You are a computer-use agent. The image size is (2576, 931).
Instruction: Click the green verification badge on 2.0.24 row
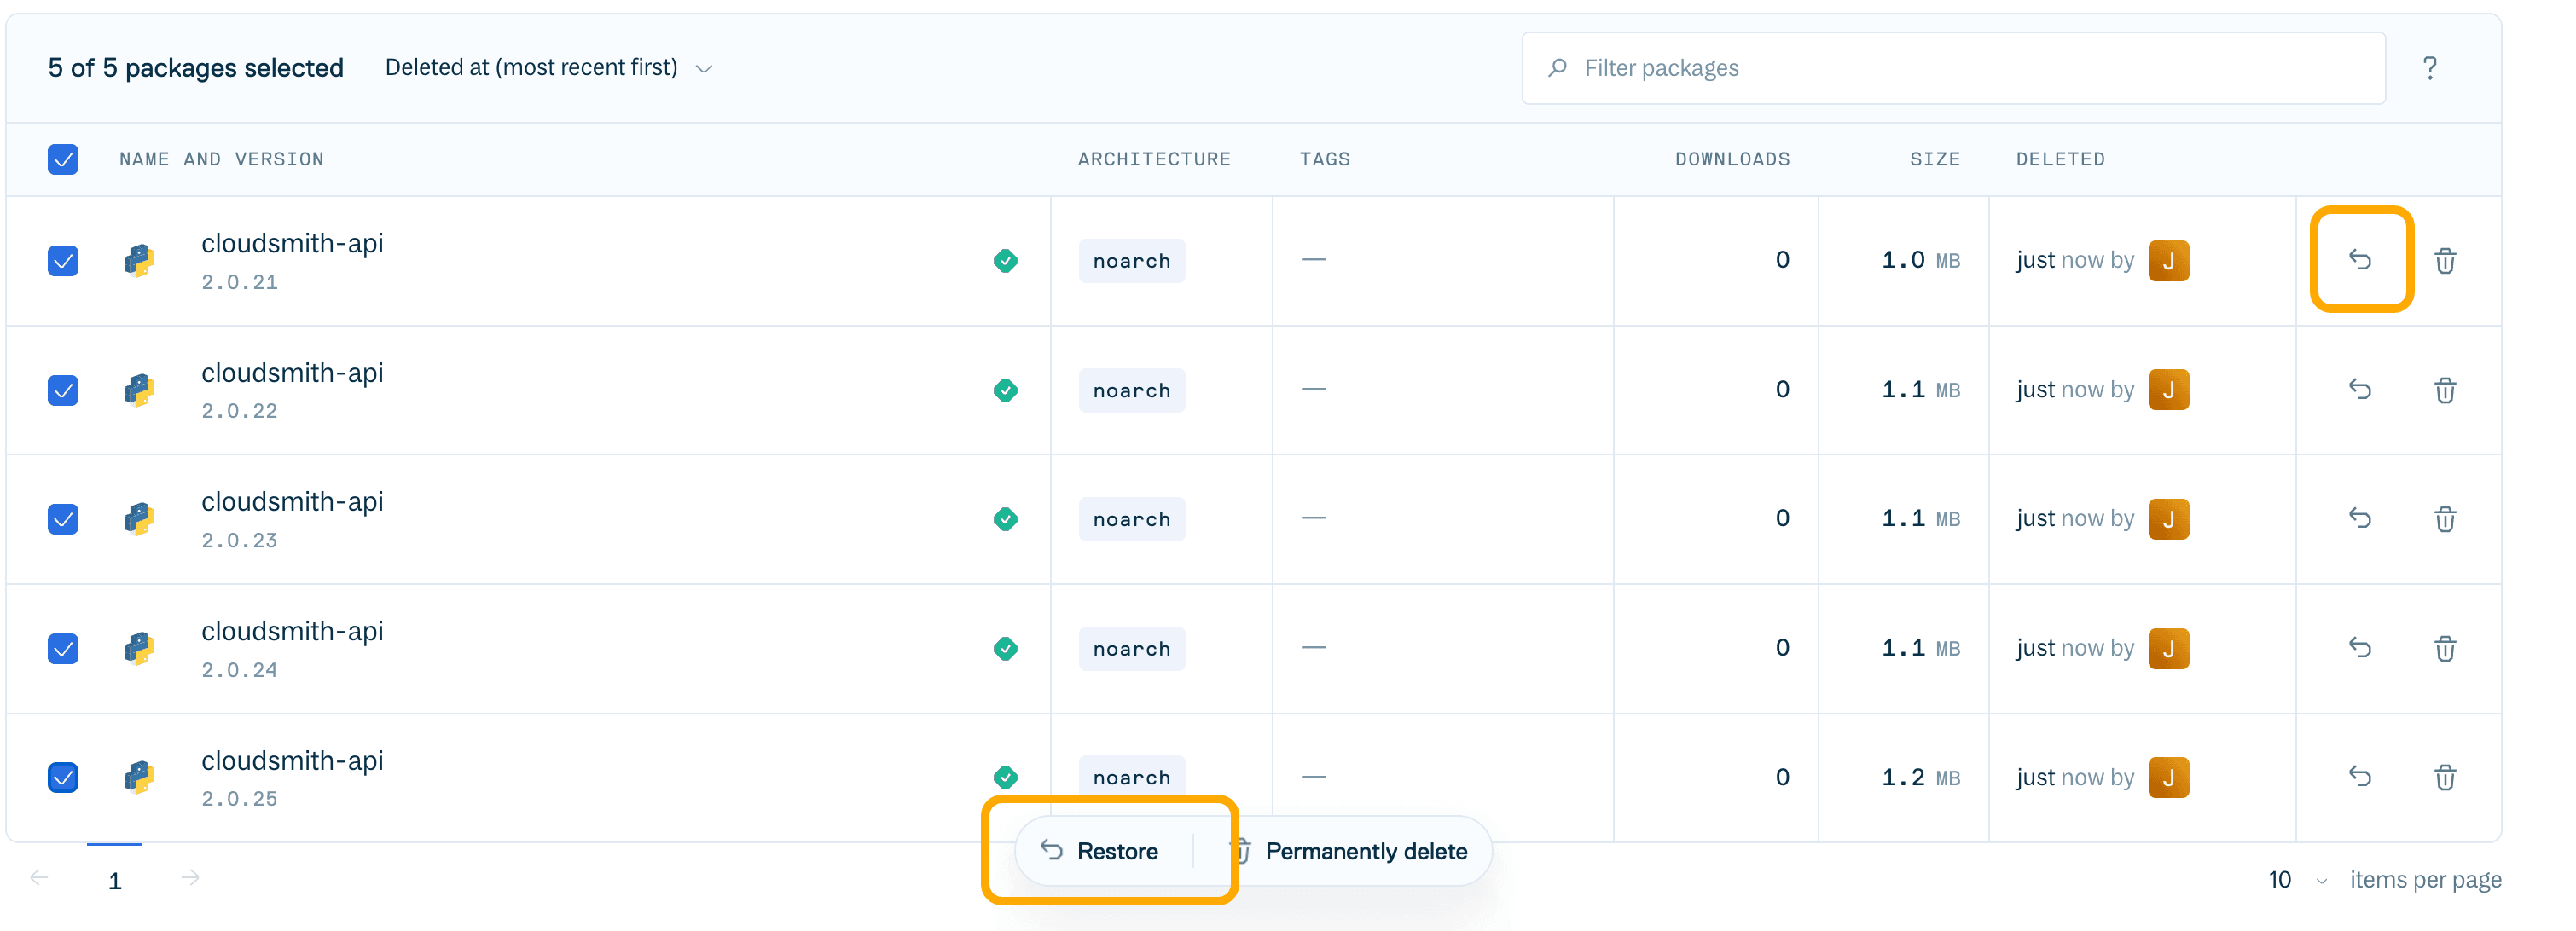pos(1006,648)
